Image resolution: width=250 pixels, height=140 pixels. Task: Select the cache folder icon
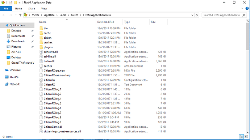pyautogui.click(x=41, y=33)
